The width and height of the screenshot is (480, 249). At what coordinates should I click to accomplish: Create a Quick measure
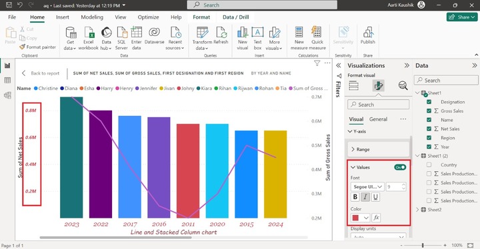point(317,38)
